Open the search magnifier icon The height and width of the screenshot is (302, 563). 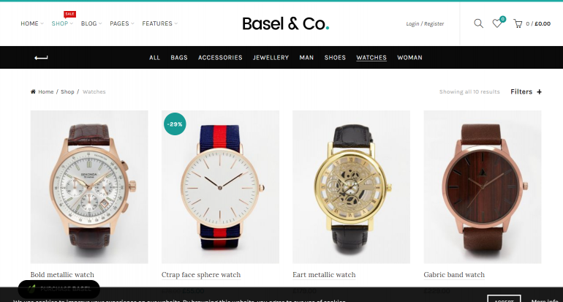(x=478, y=23)
